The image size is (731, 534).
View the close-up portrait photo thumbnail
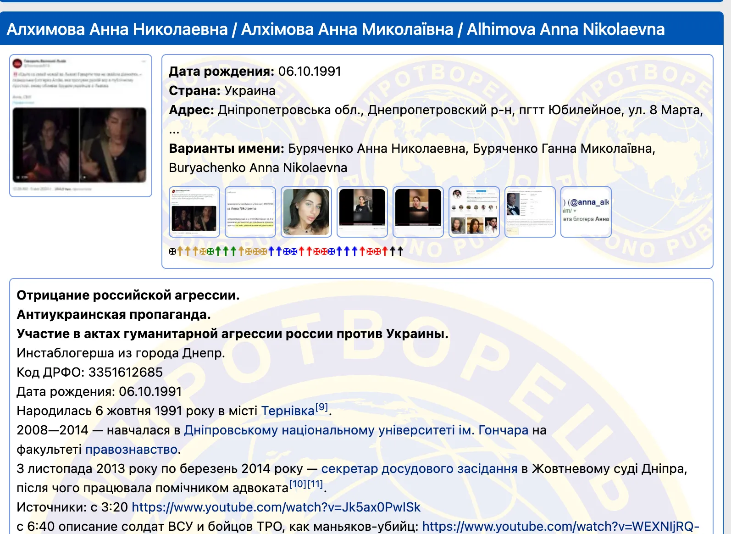[x=306, y=212]
